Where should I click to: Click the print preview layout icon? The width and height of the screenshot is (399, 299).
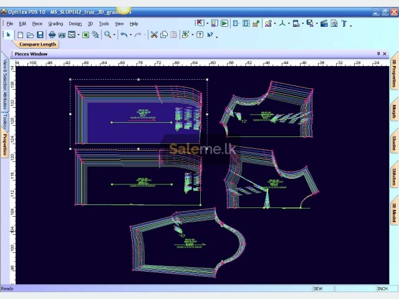[x=72, y=35]
